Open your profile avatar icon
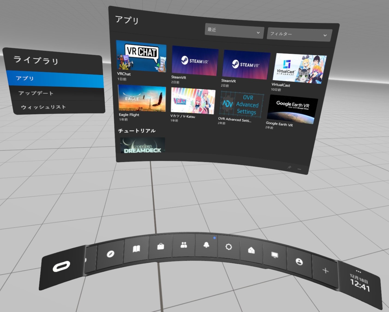Viewport: 389px width, 312px height. pyautogui.click(x=299, y=261)
